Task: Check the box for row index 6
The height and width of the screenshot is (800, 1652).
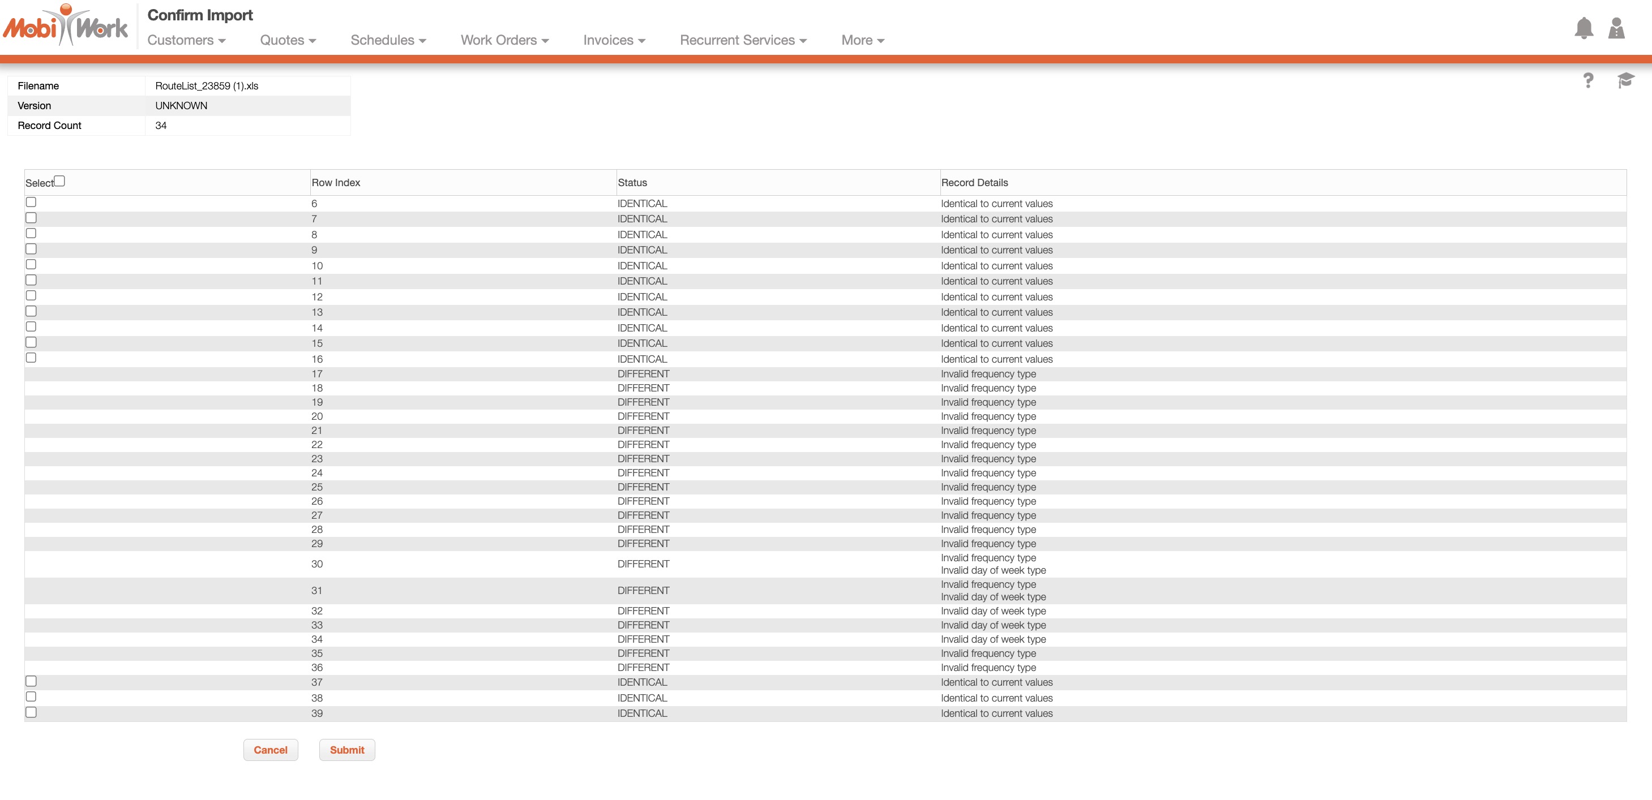Action: (31, 202)
